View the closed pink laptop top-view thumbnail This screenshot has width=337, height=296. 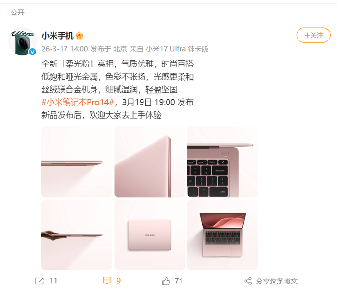tap(150, 235)
